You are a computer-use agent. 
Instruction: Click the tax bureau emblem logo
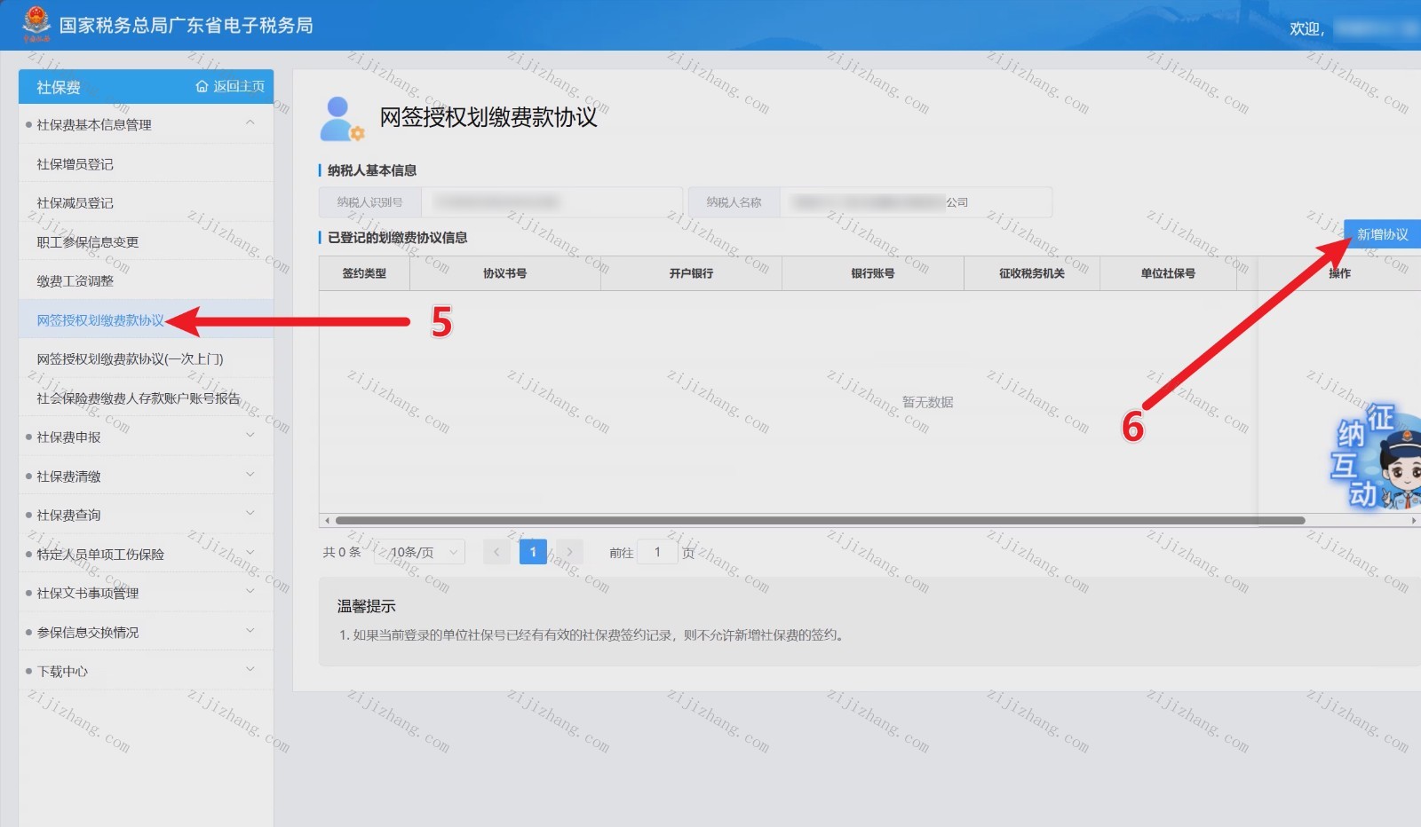pyautogui.click(x=36, y=24)
